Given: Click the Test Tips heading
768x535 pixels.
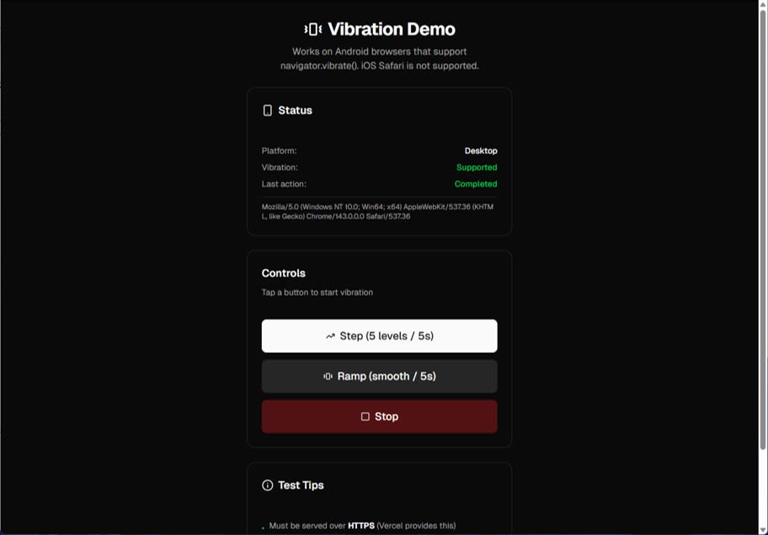Looking at the screenshot, I should tap(301, 484).
